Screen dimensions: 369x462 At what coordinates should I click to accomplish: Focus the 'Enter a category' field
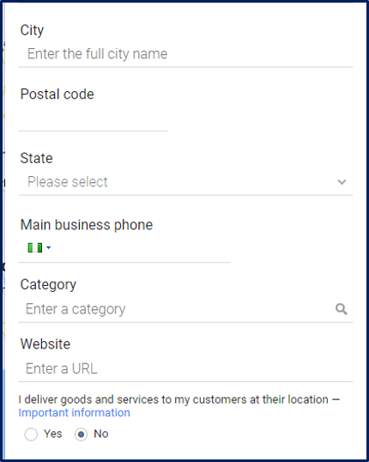[177, 309]
